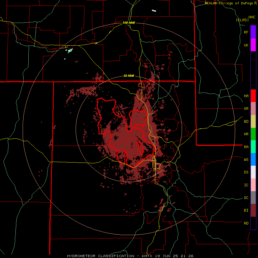Click the HA legend label
The height and width of the screenshot is (258, 258).
[x=246, y=96]
